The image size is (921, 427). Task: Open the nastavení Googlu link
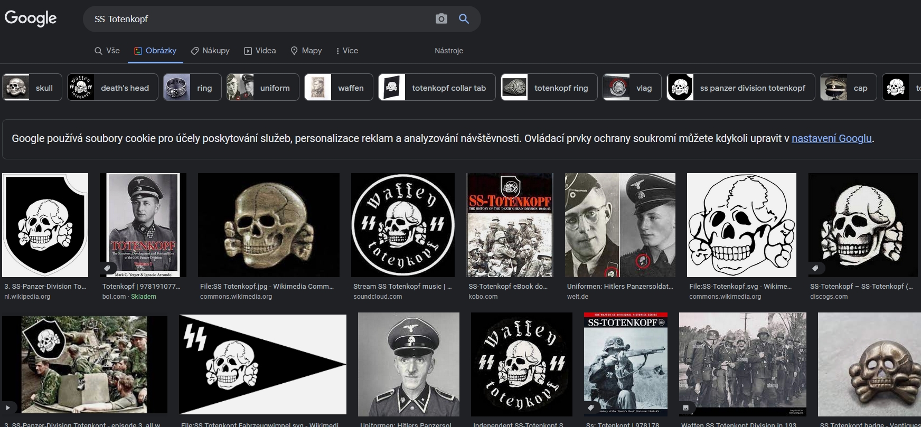click(832, 139)
